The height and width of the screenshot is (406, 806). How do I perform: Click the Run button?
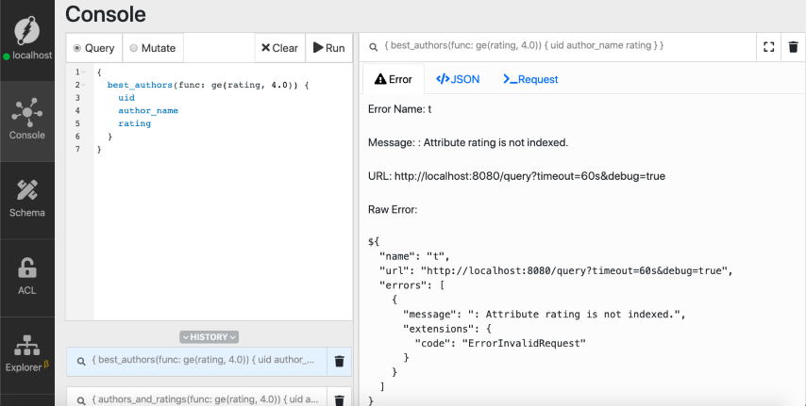328,48
